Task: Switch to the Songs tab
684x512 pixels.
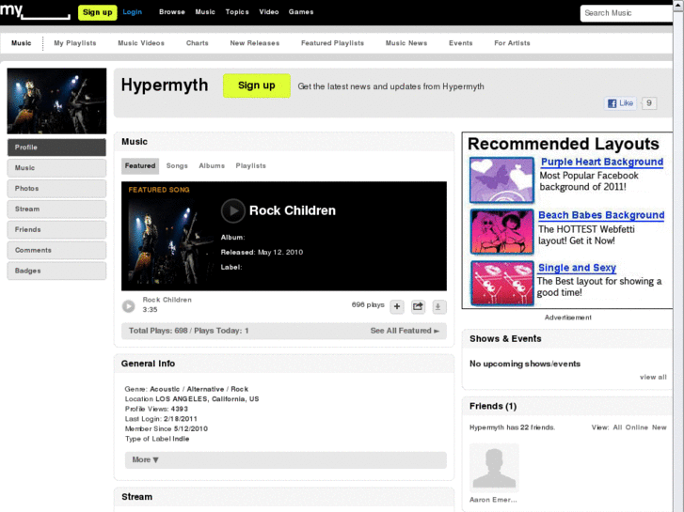Action: [x=177, y=166]
